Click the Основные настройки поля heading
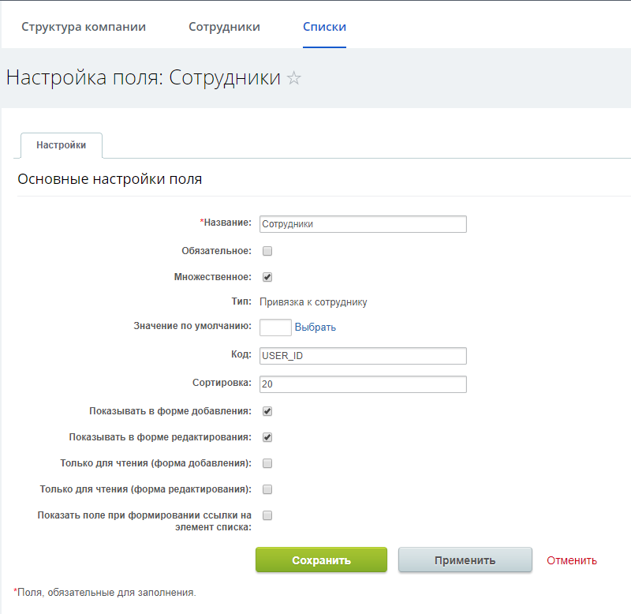631x614 pixels. (x=110, y=179)
